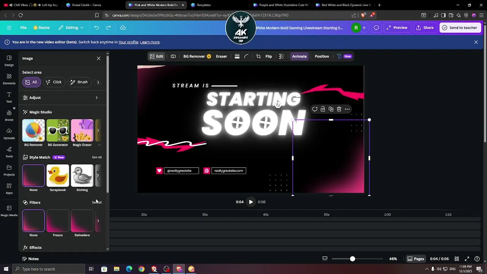
Task: Open the border style lines icon
Action: click(x=237, y=56)
